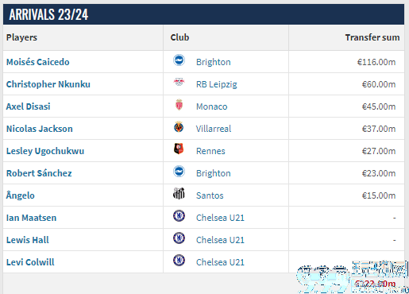
Task: Open Lesley Ugochukwu player page
Action: 45,151
